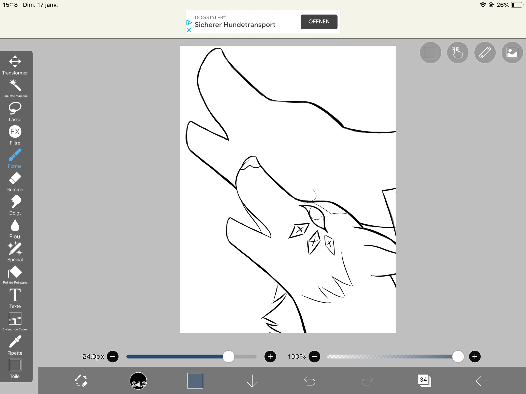
Task: Toggle the stabilizer hand icon
Action: 458,53
